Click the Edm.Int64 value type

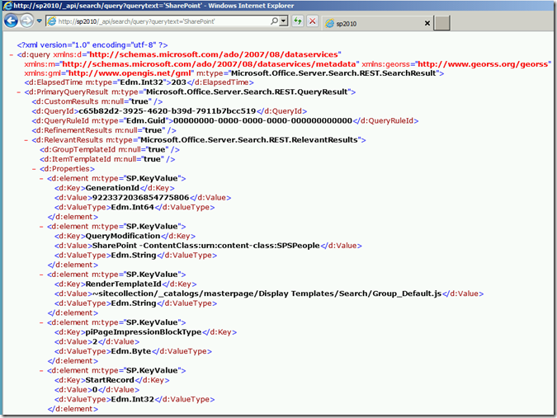point(133,207)
